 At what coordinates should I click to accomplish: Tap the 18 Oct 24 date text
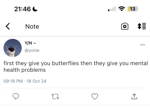pyautogui.click(x=36, y=81)
